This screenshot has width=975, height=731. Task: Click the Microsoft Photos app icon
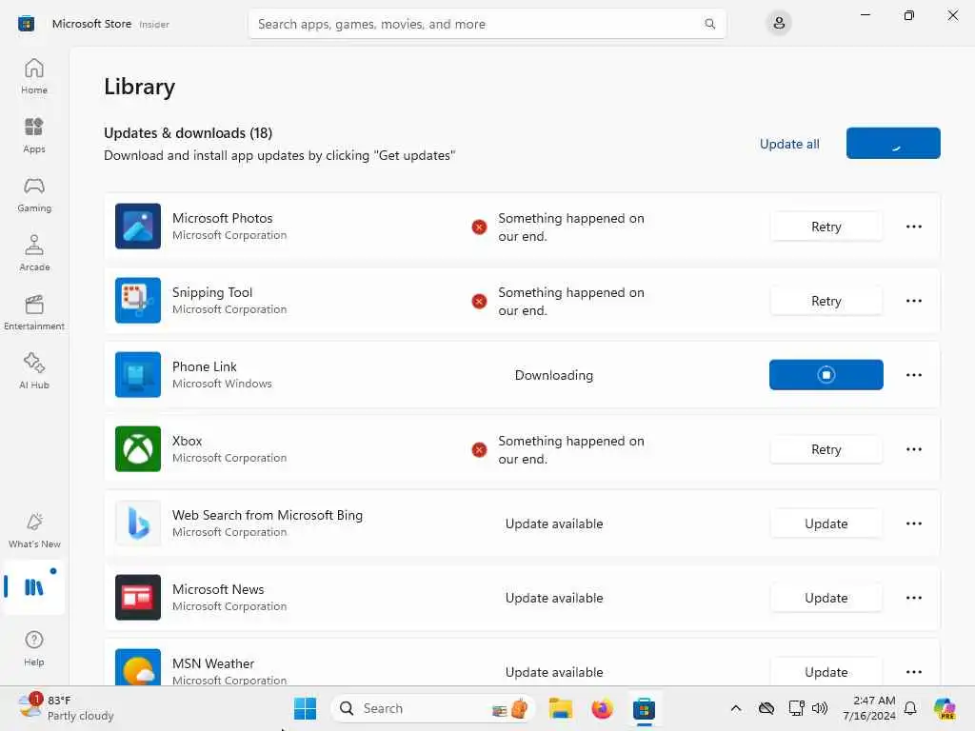click(138, 227)
